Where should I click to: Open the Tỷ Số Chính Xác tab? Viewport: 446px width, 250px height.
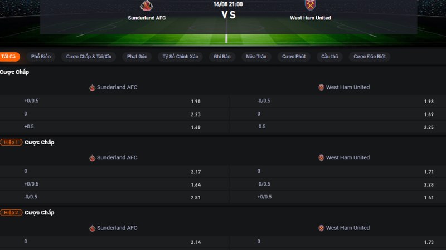(180, 57)
